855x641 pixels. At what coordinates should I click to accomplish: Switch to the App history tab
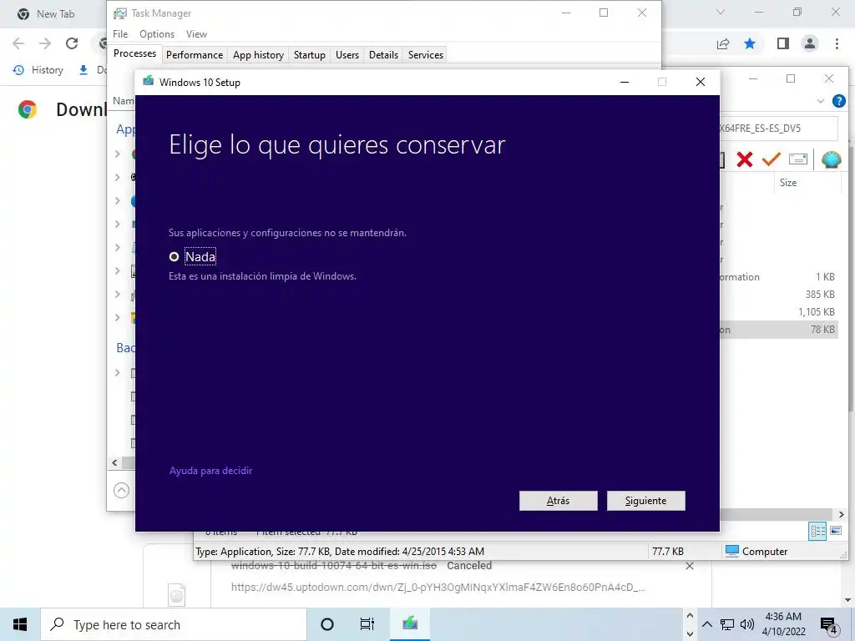coord(259,54)
